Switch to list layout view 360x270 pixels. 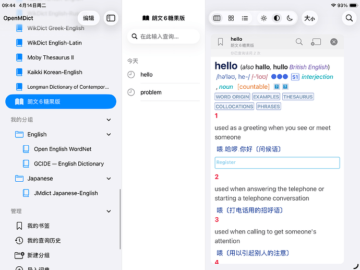pyautogui.click(x=245, y=18)
